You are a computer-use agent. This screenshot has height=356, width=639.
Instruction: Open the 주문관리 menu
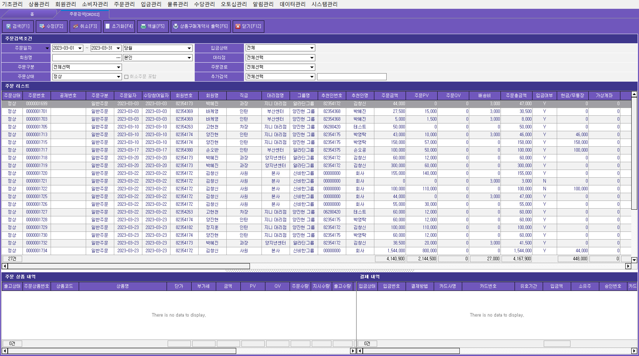pos(124,4)
